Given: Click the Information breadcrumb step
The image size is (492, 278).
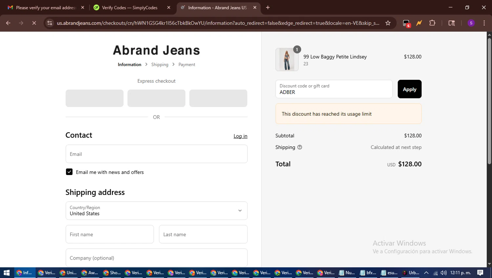Looking at the screenshot, I should click(130, 65).
